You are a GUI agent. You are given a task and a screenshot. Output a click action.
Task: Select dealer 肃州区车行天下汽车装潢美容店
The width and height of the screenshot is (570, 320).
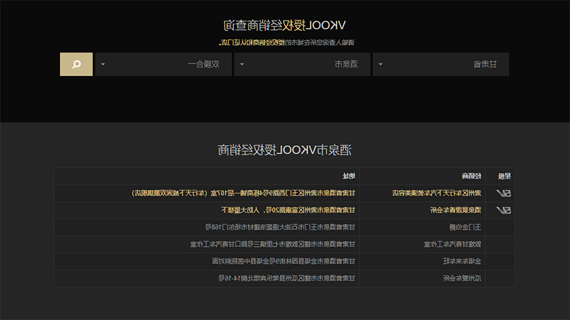[x=437, y=193]
